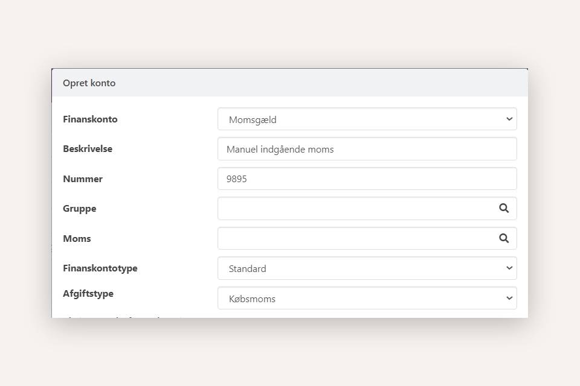Viewport: 580px width, 386px height.
Task: Focus the Beskrivelse text field
Action: pos(367,149)
